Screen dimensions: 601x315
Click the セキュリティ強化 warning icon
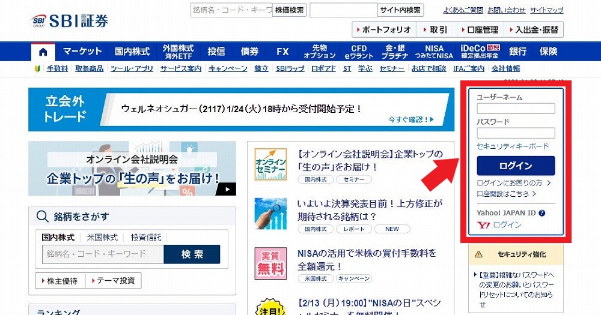(x=478, y=254)
